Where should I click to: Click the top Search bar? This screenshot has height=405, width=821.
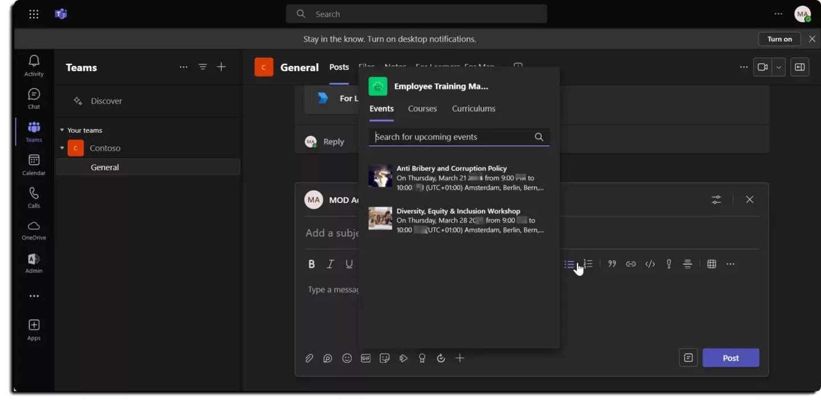tap(416, 14)
